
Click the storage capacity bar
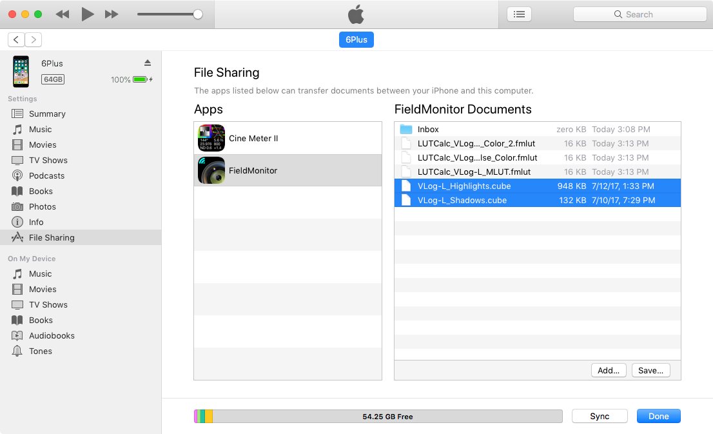[378, 416]
